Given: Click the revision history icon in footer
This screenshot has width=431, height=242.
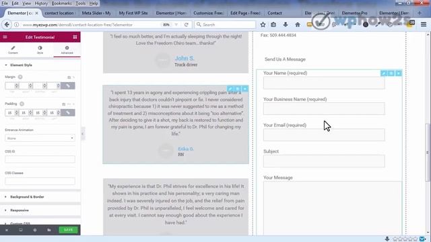Looking at the screenshot, I should tap(35, 230).
